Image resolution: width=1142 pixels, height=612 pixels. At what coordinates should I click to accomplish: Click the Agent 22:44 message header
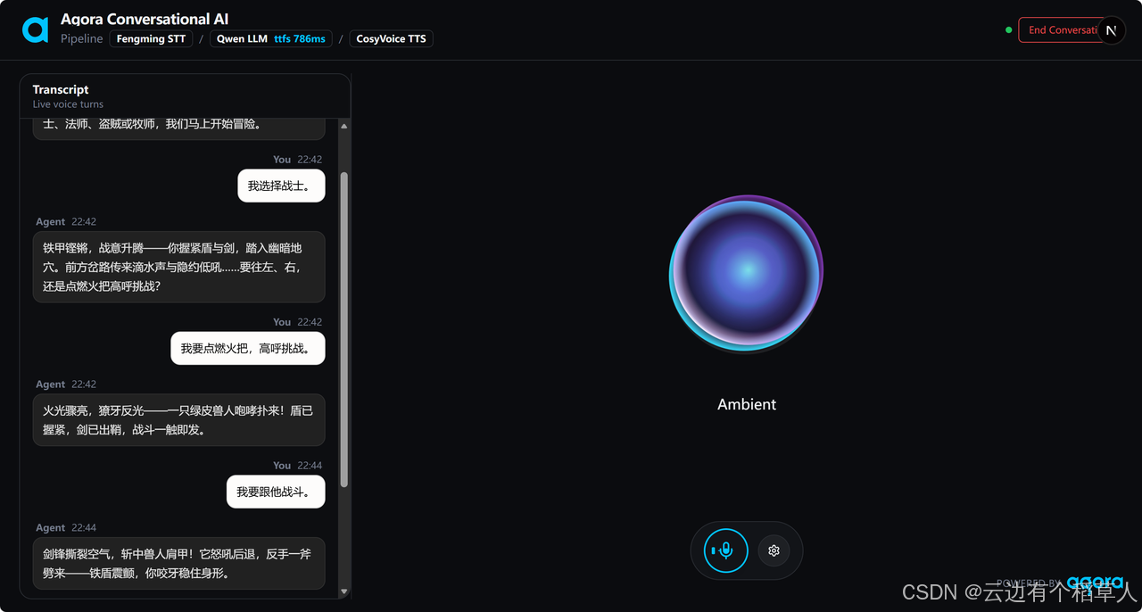click(x=66, y=528)
